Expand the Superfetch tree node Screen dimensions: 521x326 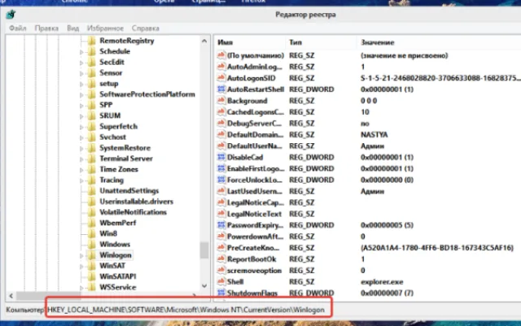click(x=81, y=127)
